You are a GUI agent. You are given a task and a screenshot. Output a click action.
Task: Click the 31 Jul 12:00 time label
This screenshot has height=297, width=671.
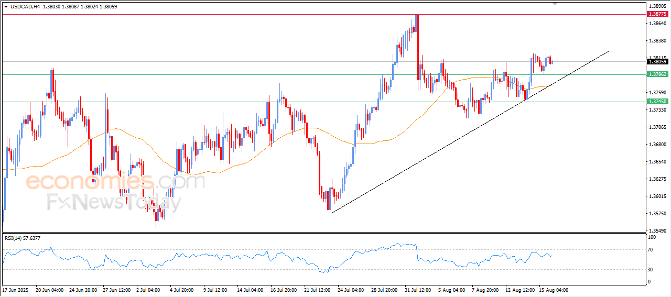pyautogui.click(x=418, y=290)
